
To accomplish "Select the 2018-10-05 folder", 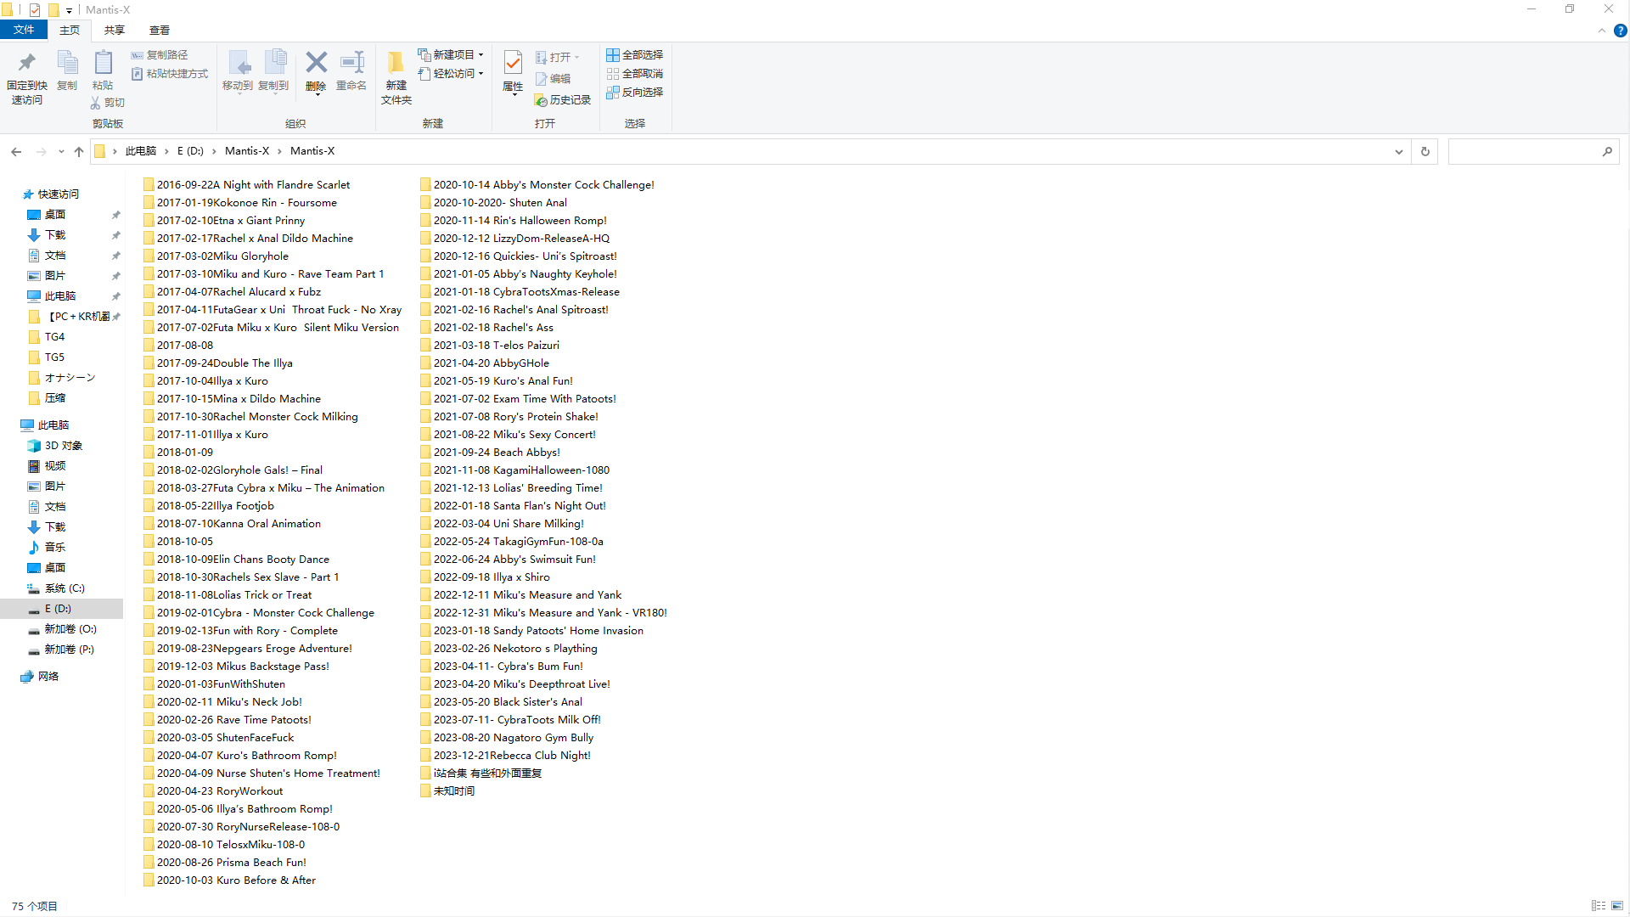I will pyautogui.click(x=178, y=542).
